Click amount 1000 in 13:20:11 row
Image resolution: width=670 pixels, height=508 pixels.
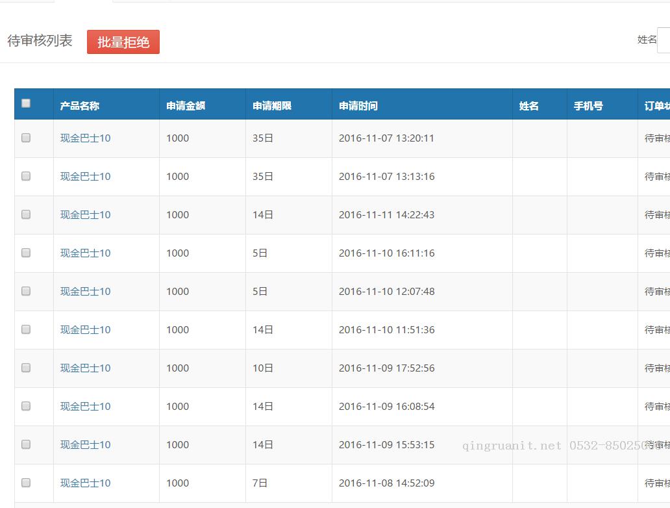coord(177,138)
